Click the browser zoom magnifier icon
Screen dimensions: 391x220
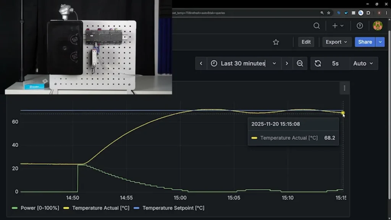click(x=322, y=13)
